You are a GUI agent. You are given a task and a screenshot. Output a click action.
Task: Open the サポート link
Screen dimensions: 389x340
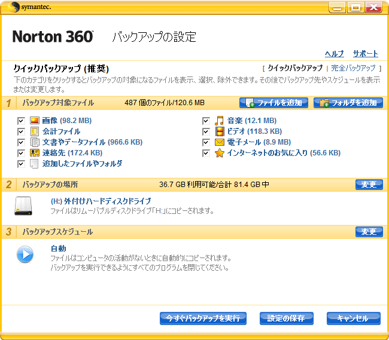coord(366,54)
